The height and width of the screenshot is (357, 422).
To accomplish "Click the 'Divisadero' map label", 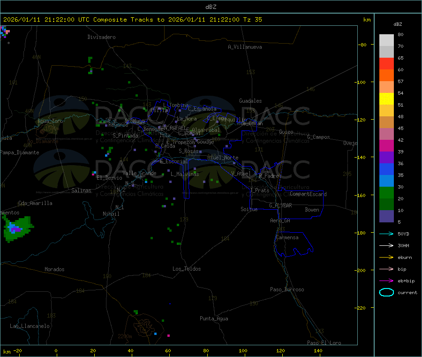I will click(101, 37).
